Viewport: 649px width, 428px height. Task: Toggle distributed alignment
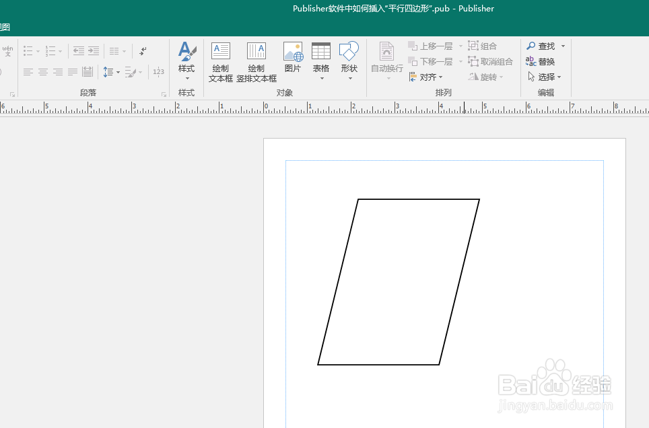click(88, 71)
